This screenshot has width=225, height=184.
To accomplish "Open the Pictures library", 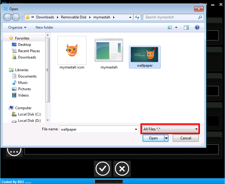I will pyautogui.click(x=24, y=89).
